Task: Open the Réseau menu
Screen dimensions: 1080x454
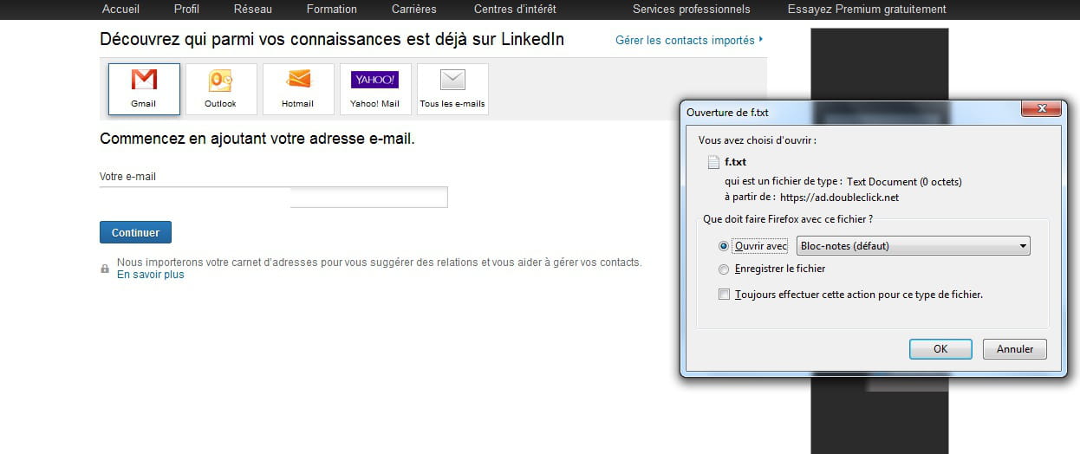Action: [252, 9]
